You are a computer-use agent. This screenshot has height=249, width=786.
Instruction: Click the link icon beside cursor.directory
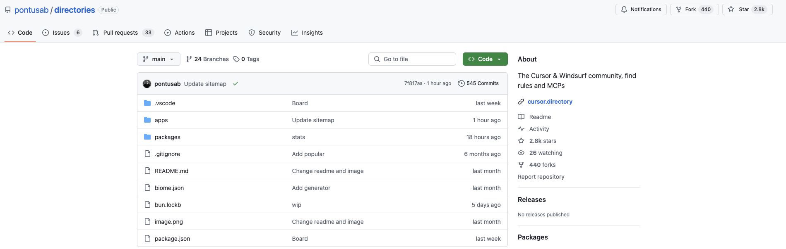pyautogui.click(x=521, y=102)
